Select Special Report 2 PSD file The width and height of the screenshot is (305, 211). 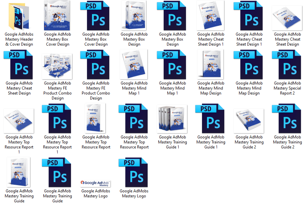[x=287, y=65]
